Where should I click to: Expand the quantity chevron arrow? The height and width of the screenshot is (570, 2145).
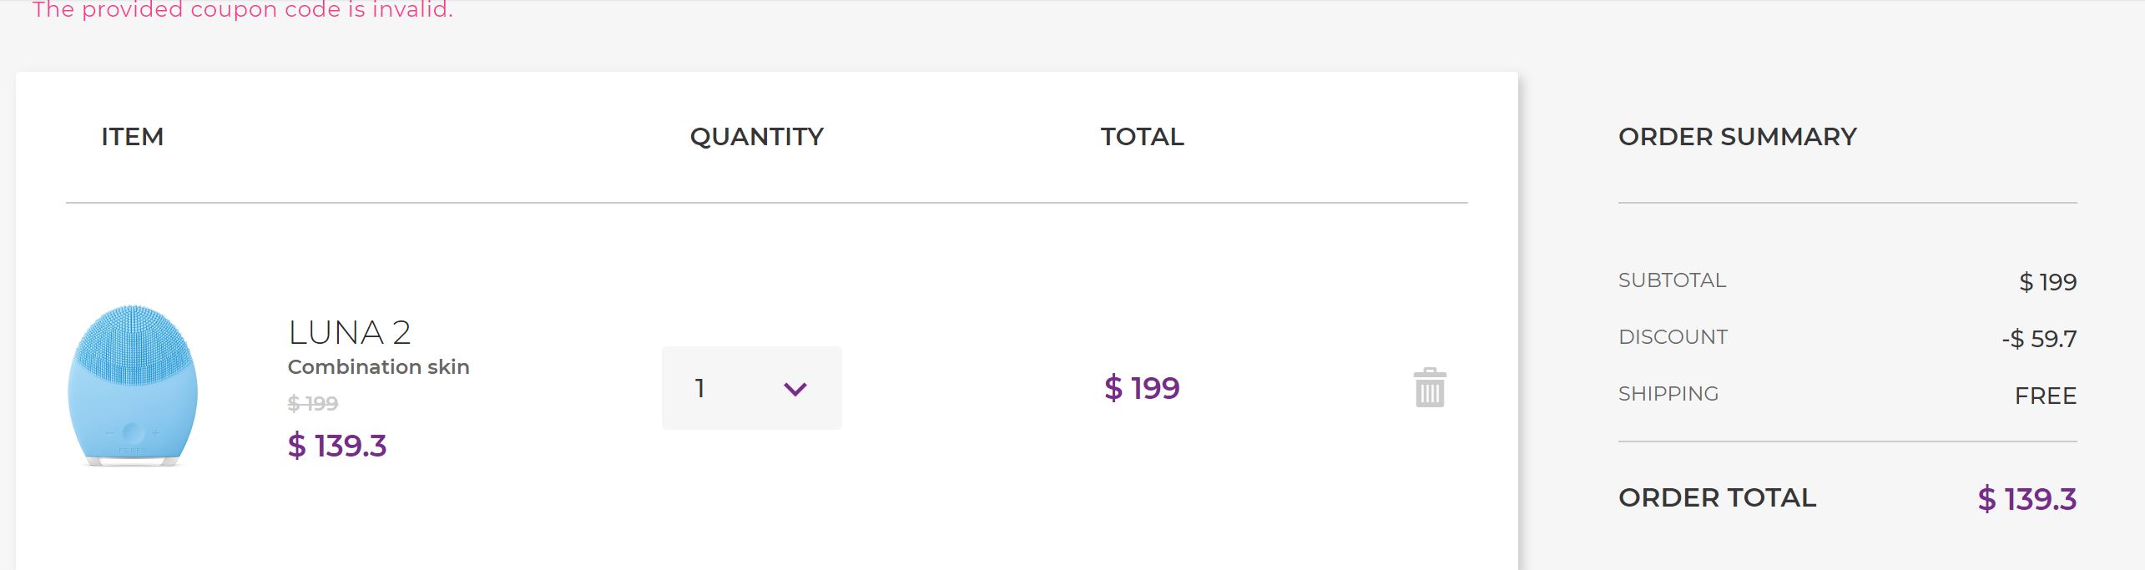click(x=795, y=389)
